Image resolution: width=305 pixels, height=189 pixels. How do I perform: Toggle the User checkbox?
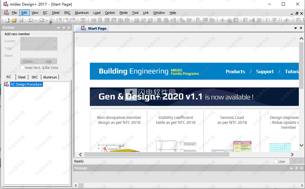pos(276,162)
